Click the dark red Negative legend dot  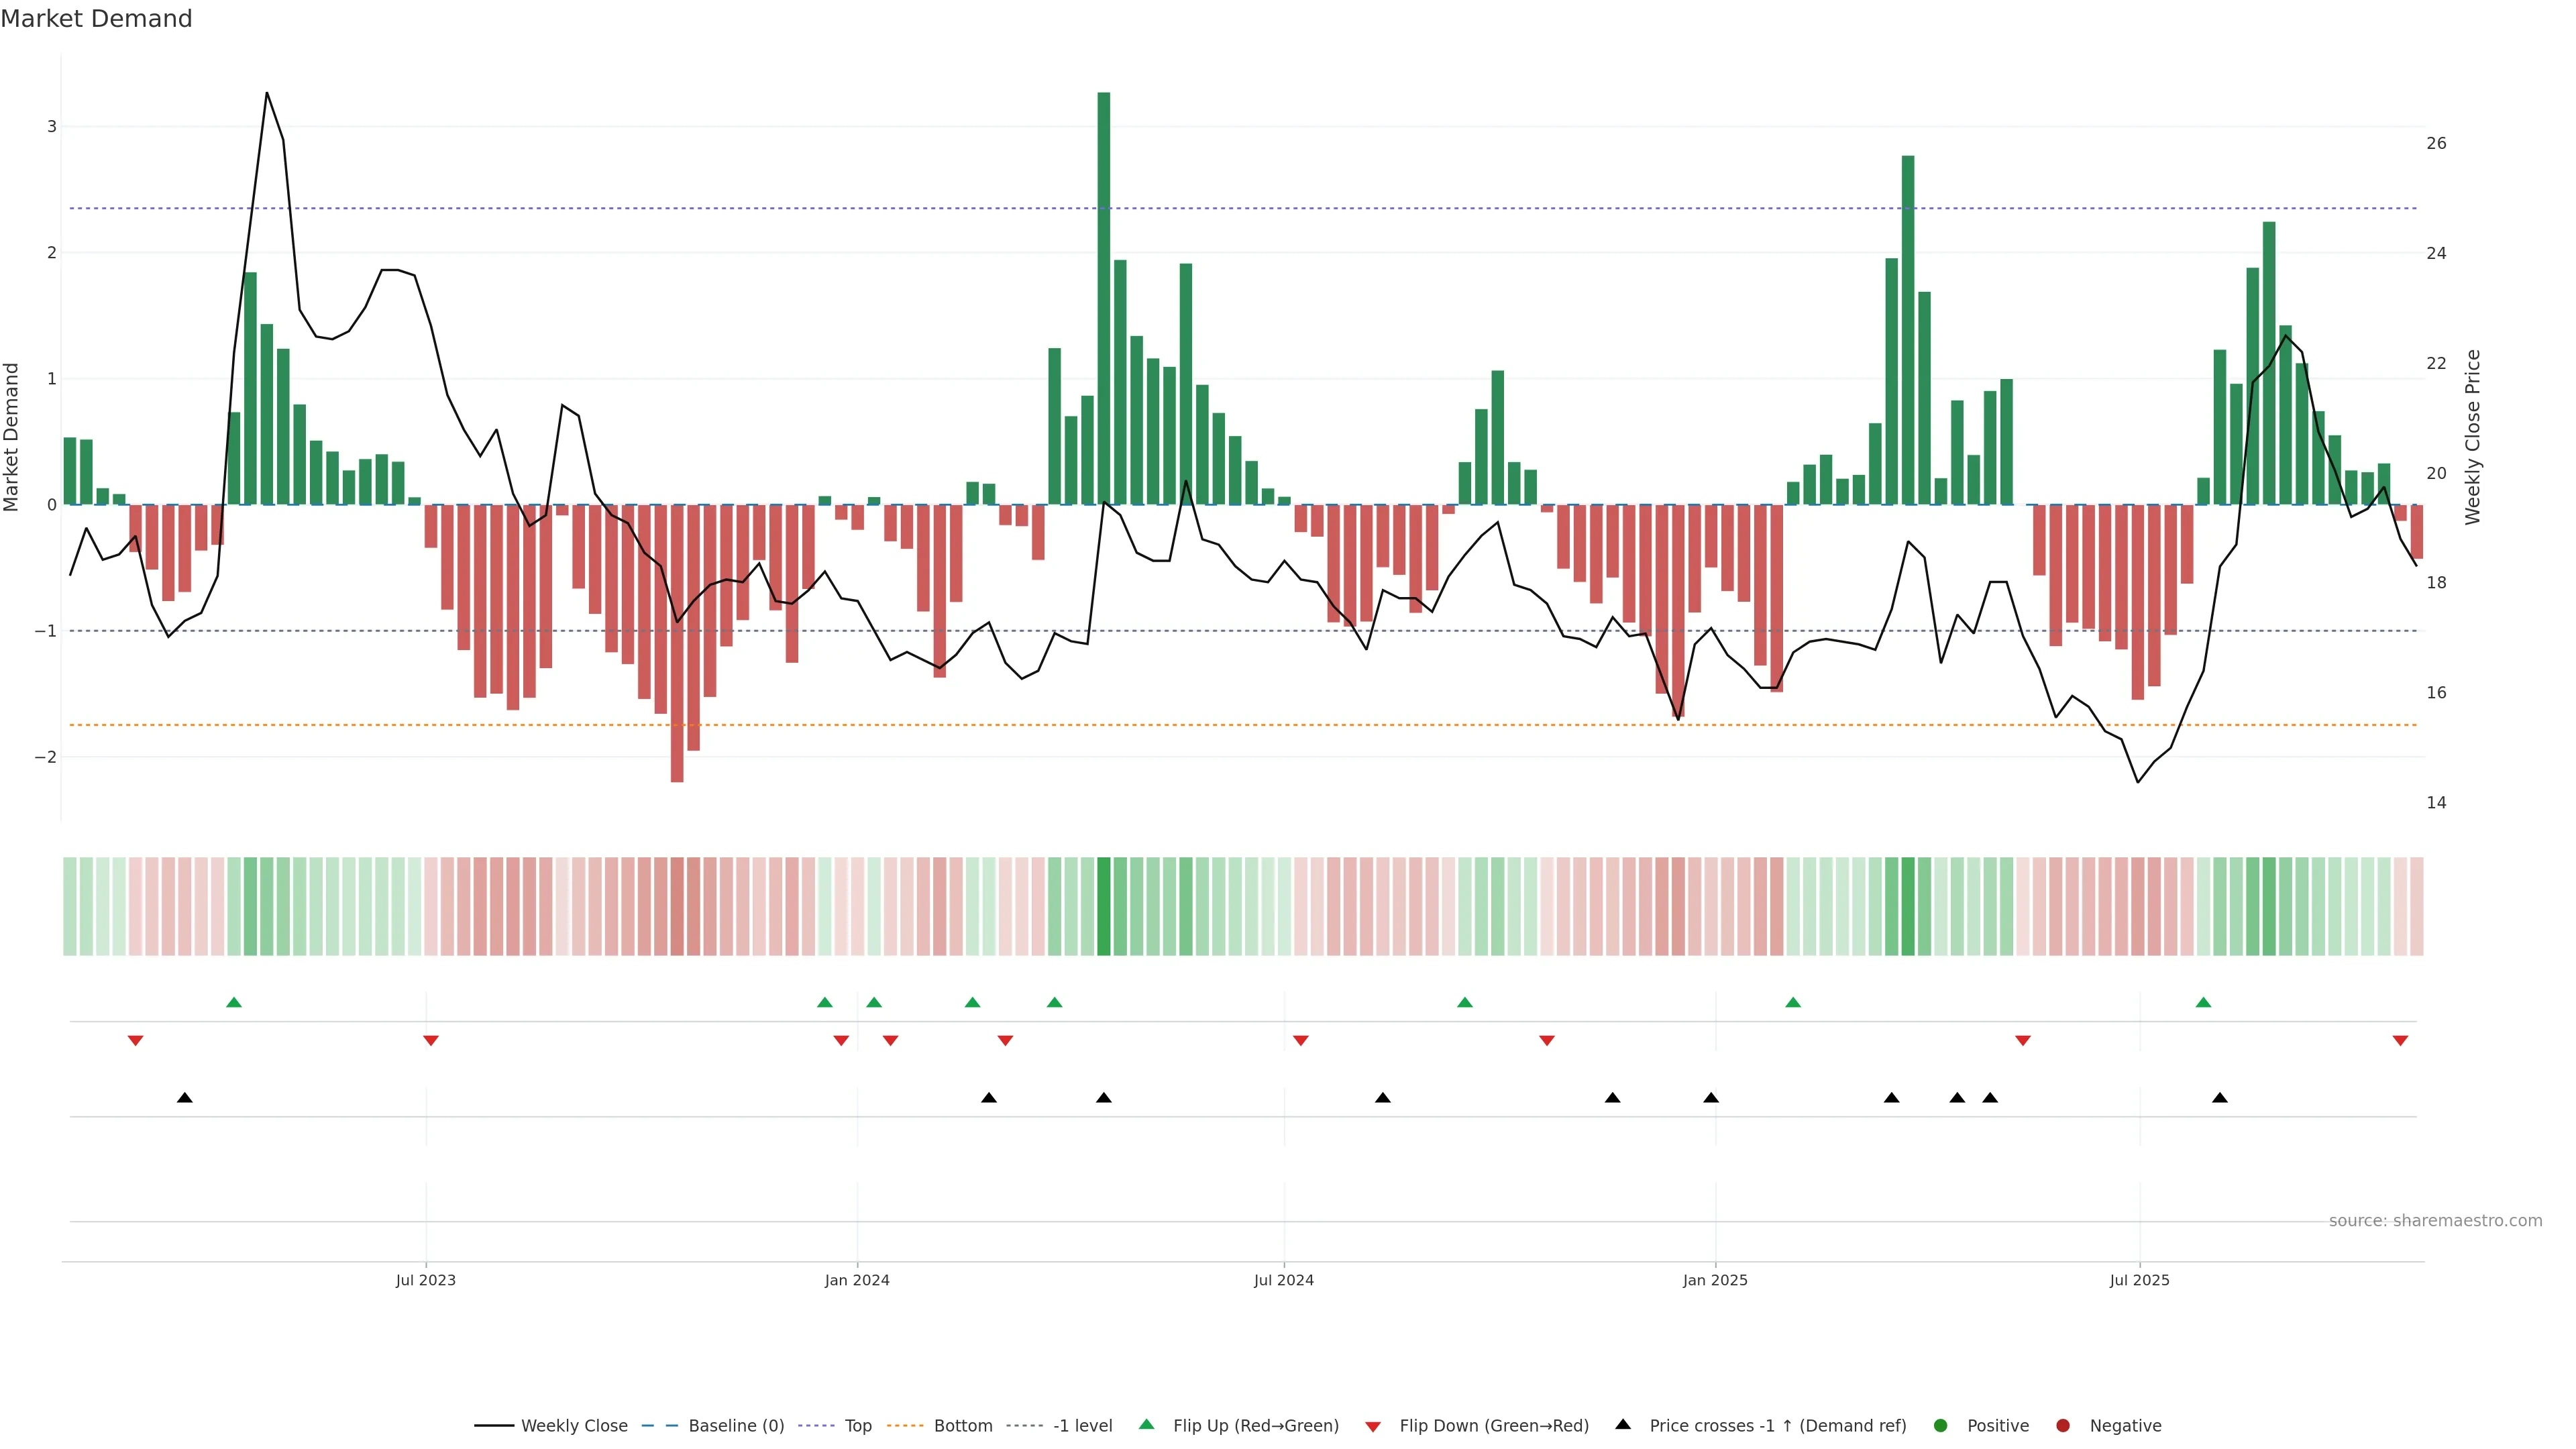click(x=2063, y=1425)
